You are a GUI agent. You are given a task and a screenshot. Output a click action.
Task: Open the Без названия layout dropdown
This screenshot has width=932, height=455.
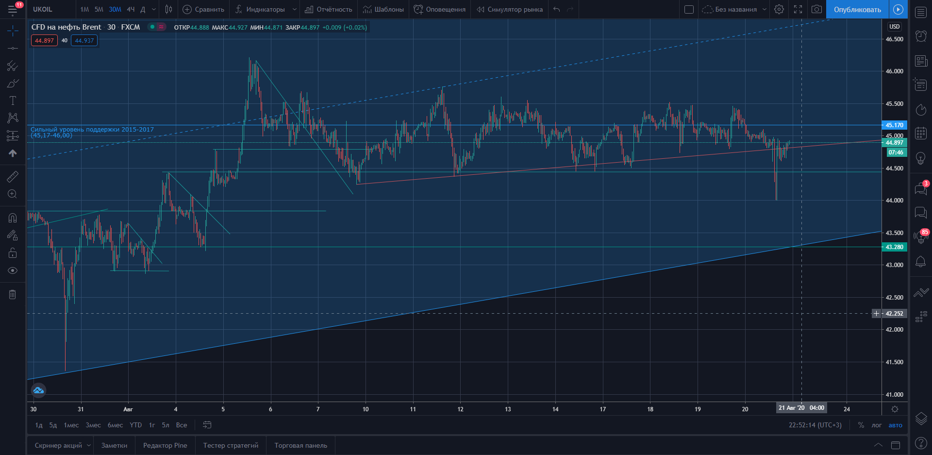(x=765, y=9)
